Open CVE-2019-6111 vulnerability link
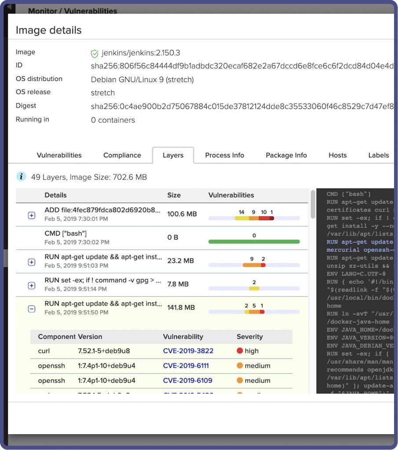This screenshot has height=450, width=398. point(186,366)
